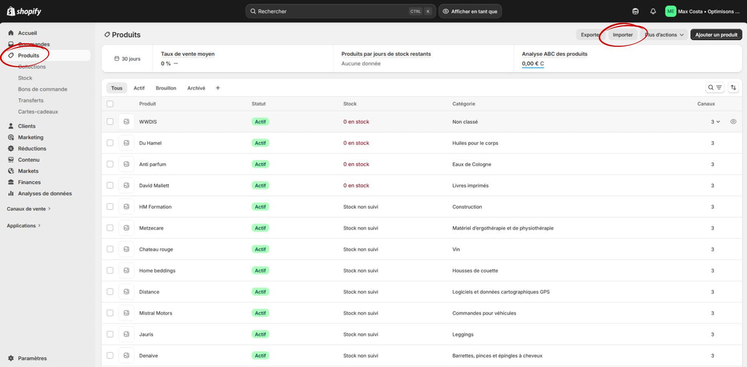Open Bons de commande in the sidebar

tap(42, 89)
